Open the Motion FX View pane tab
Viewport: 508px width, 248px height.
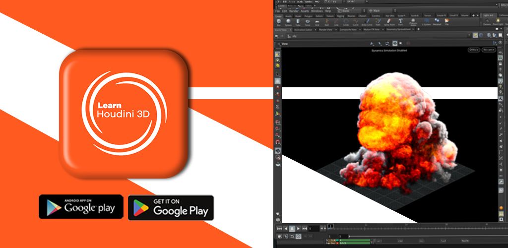point(372,29)
